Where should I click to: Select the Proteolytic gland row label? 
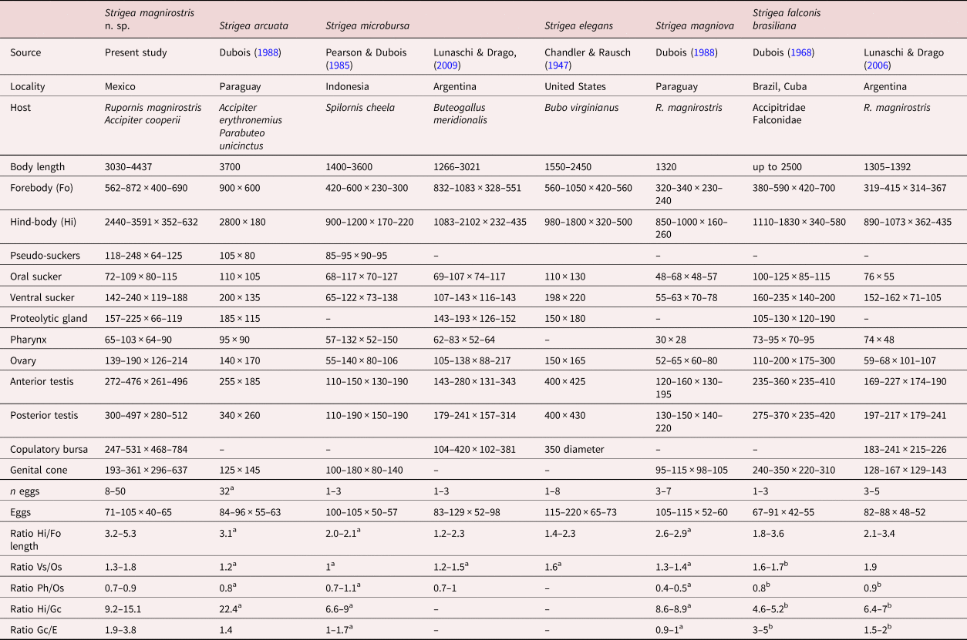pos(49,318)
